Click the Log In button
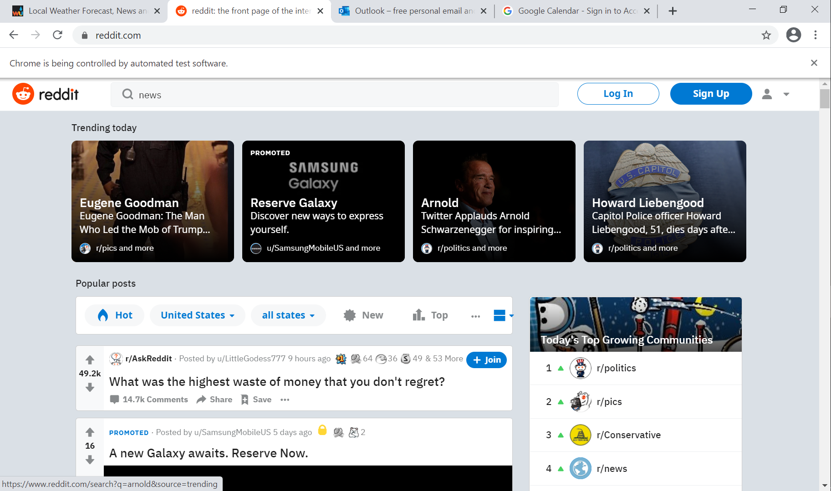 (618, 94)
